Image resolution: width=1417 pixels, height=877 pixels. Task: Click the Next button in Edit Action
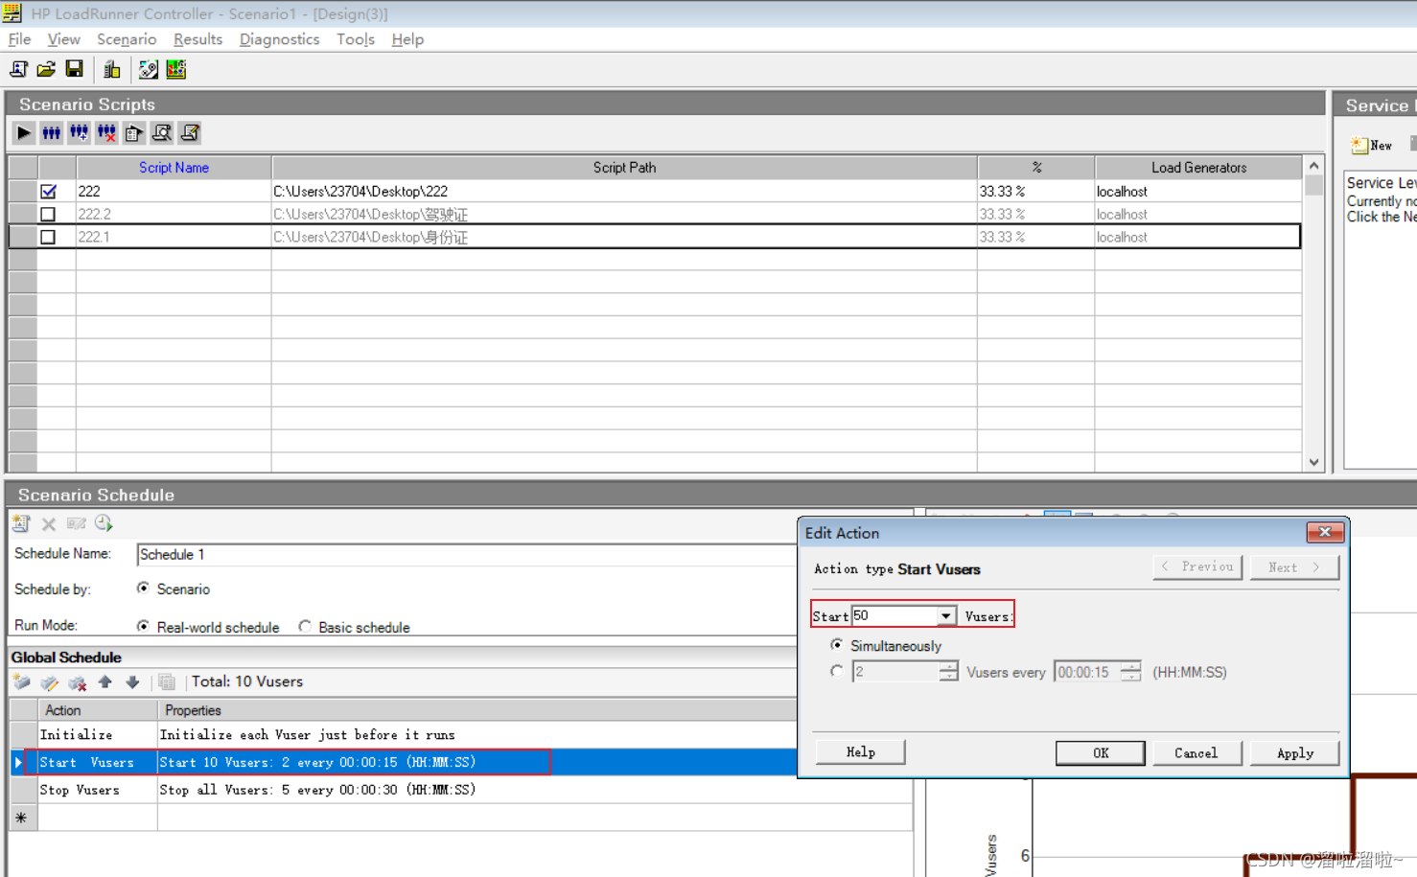pyautogui.click(x=1294, y=567)
